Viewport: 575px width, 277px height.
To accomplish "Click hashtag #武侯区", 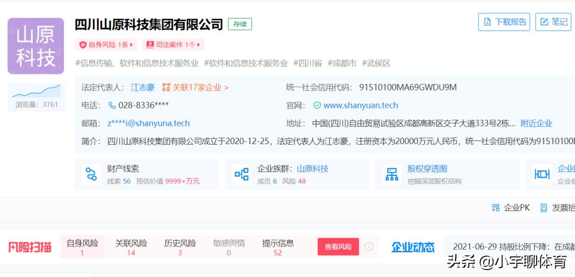I will coord(376,63).
